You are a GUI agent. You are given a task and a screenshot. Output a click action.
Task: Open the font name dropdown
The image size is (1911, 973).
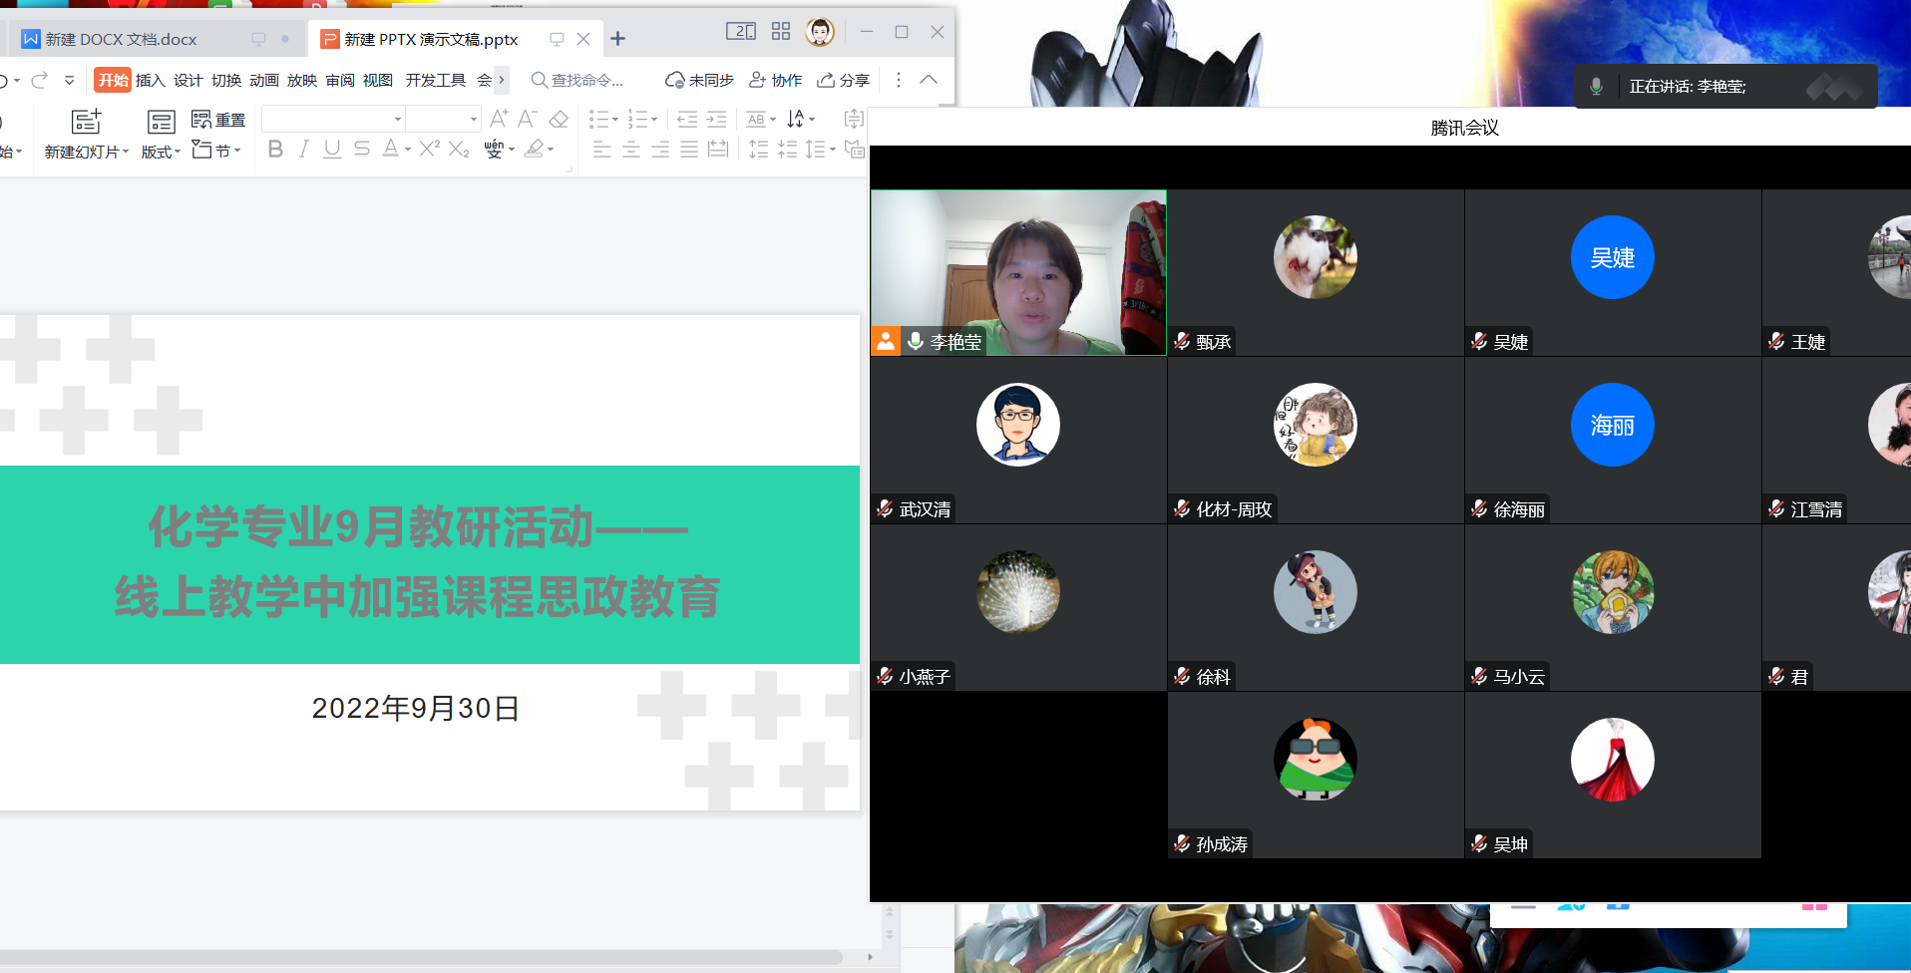398,120
